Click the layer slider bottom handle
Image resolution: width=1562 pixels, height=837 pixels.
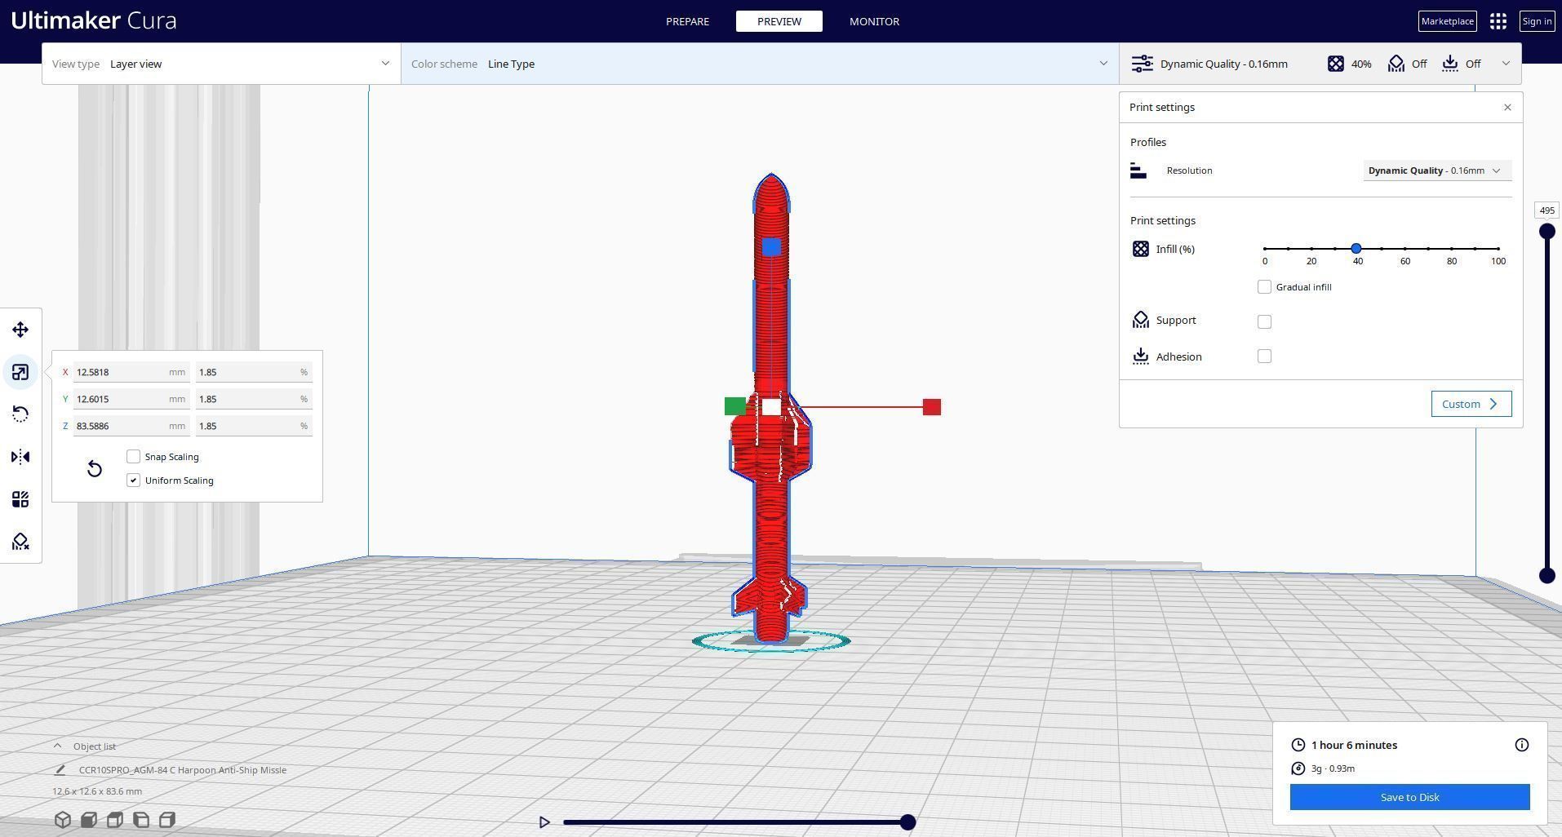(x=1546, y=575)
